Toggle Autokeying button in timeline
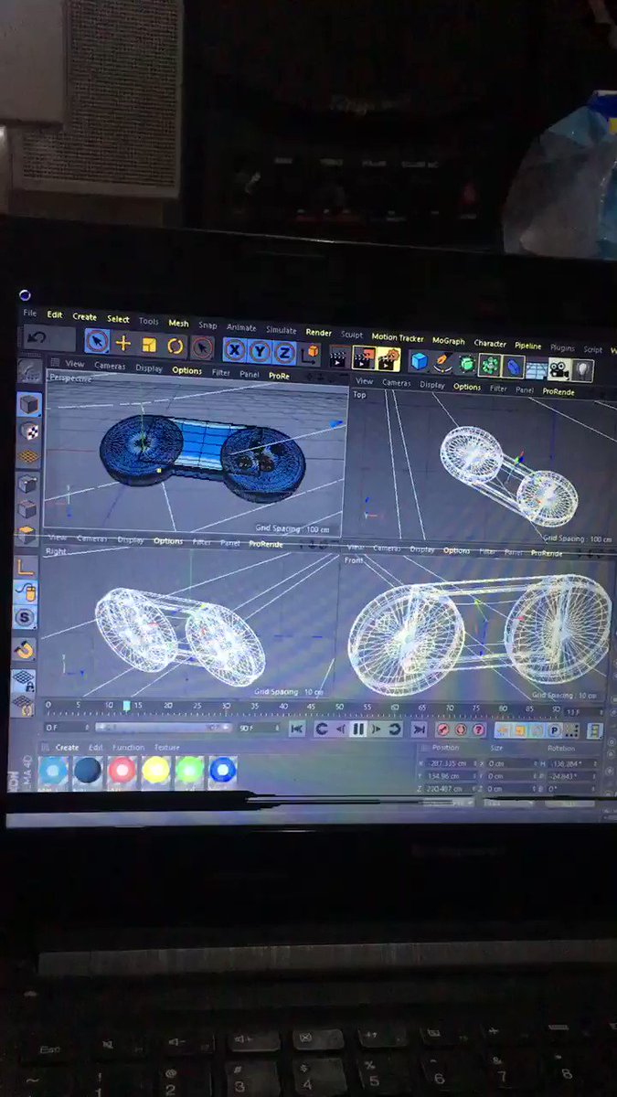Image resolution: width=617 pixels, height=1097 pixels. pyautogui.click(x=460, y=730)
